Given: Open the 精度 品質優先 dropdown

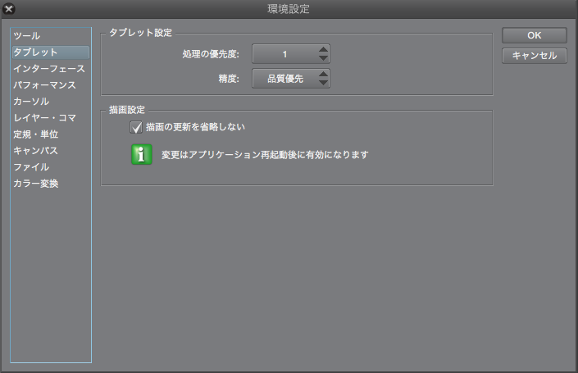Looking at the screenshot, I should pos(291,78).
